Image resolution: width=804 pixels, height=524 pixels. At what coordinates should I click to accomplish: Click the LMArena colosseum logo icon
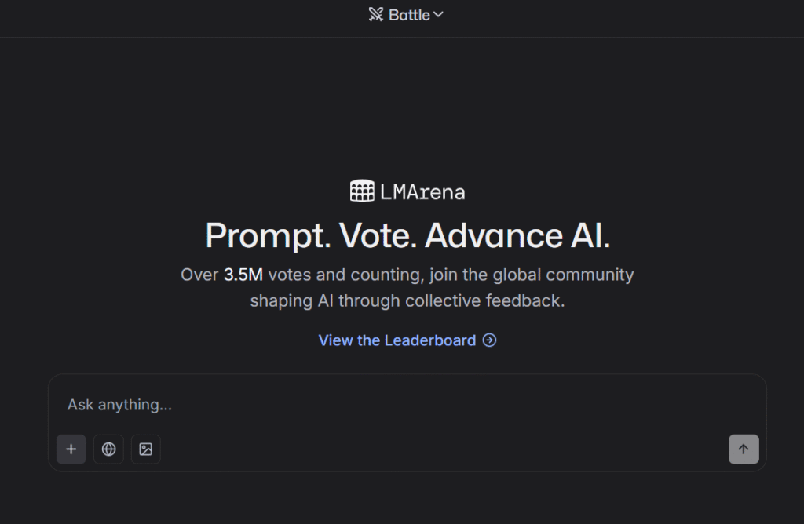pyautogui.click(x=362, y=191)
